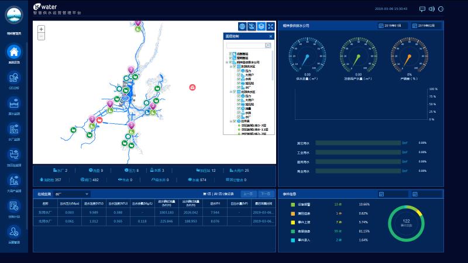Viewport: 468px width, 263px height.
Task: Go to next page with 下一页
Action: (x=266, y=194)
